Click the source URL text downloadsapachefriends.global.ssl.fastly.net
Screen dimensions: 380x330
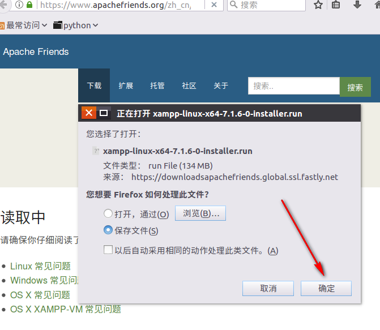click(x=234, y=177)
